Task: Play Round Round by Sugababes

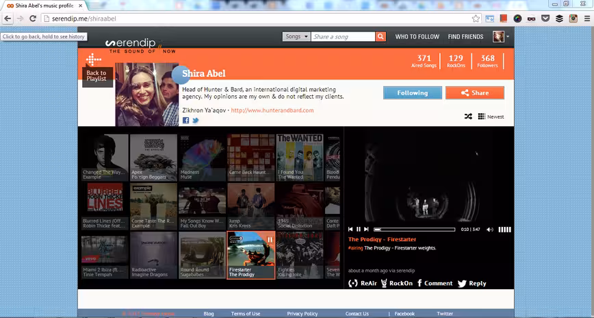Action: pyautogui.click(x=203, y=256)
